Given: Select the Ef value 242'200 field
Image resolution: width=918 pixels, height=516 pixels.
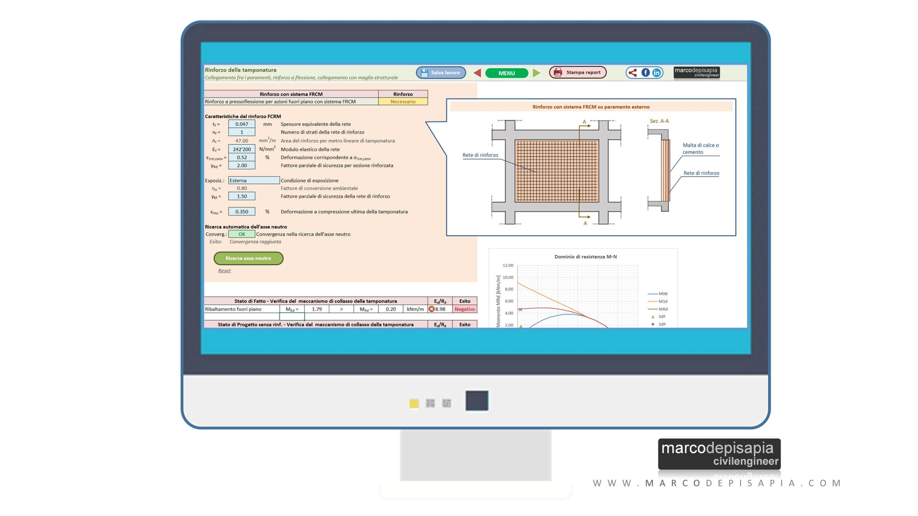Looking at the screenshot, I should tap(242, 149).
